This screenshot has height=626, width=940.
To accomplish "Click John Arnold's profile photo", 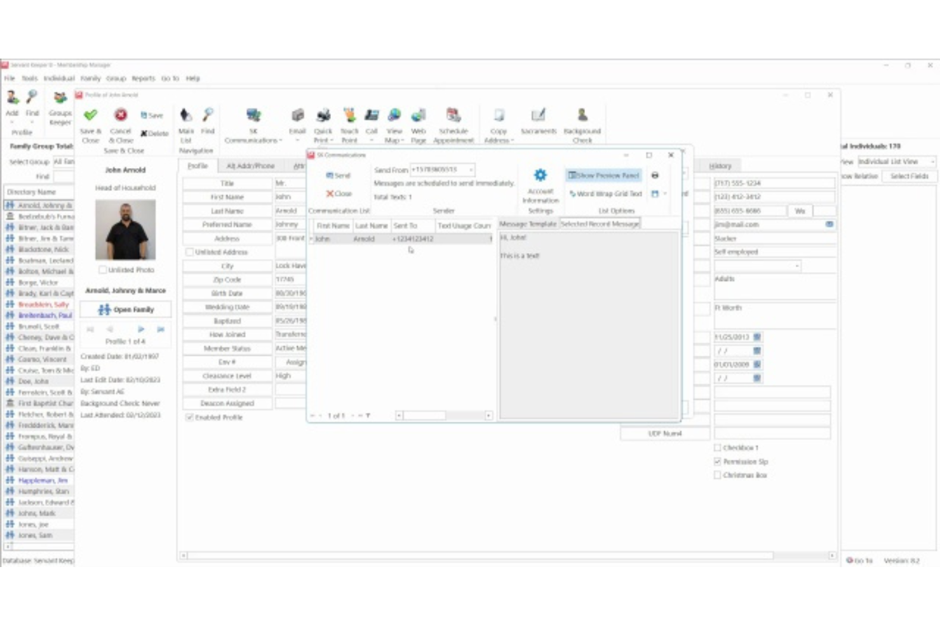I will [125, 230].
